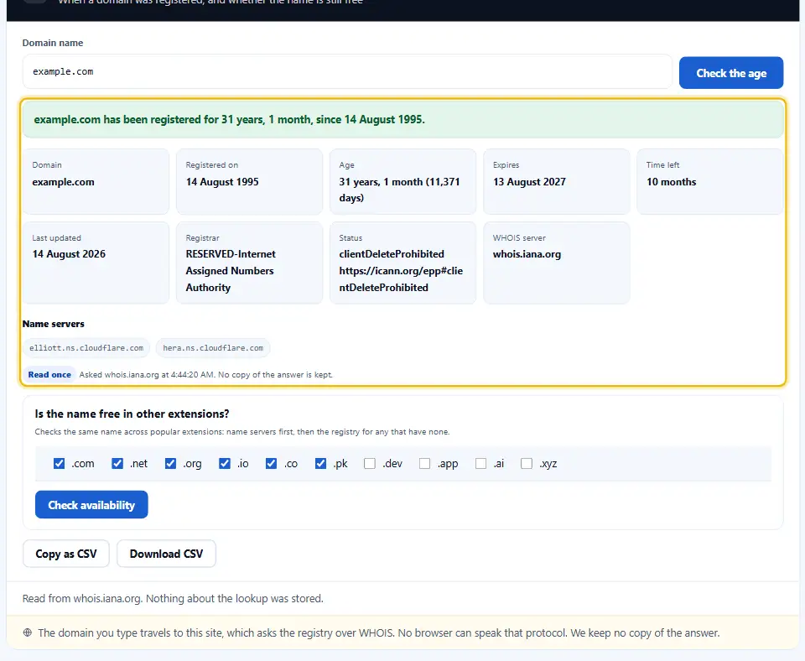Click the Read once badge
Image resolution: width=805 pixels, height=661 pixels.
pos(49,374)
